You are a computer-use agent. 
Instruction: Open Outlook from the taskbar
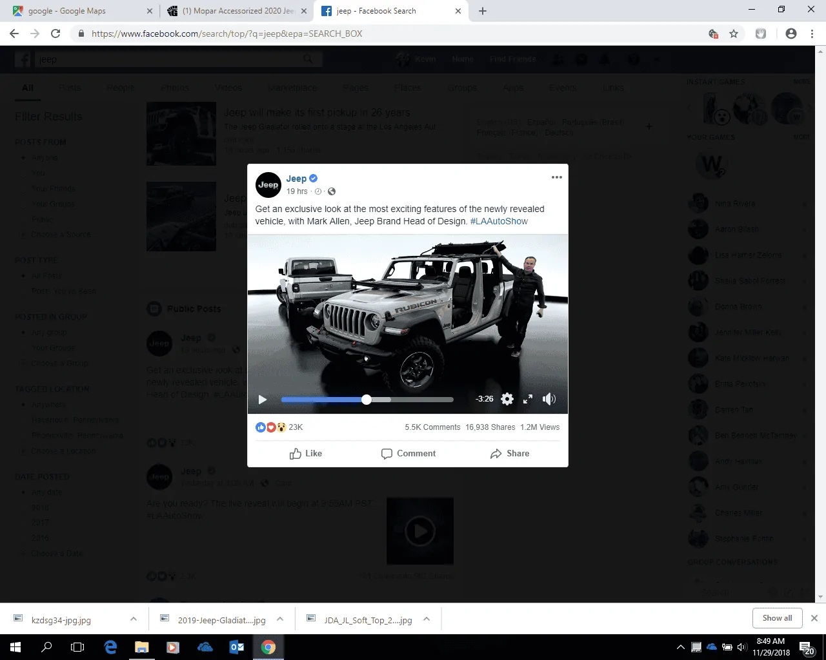(x=237, y=647)
